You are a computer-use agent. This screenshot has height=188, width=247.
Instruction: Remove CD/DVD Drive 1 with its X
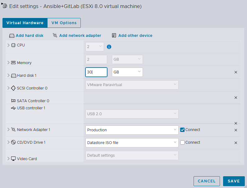[x=236, y=143]
